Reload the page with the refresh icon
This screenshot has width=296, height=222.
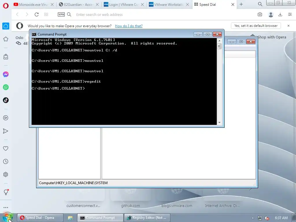[x=36, y=14]
